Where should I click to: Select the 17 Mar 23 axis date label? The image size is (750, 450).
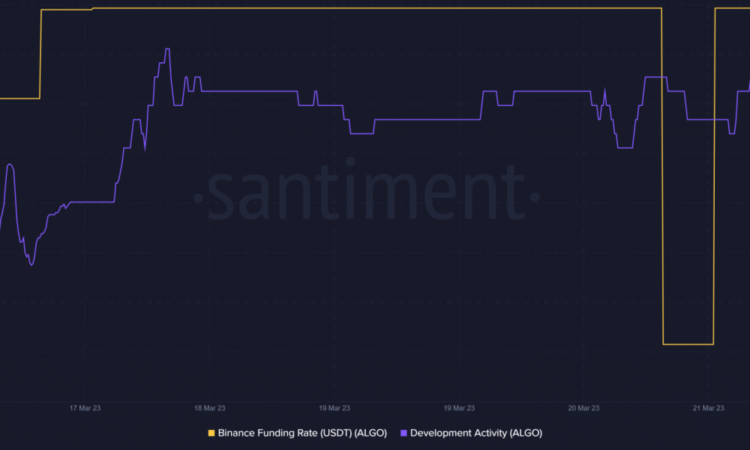coord(85,408)
